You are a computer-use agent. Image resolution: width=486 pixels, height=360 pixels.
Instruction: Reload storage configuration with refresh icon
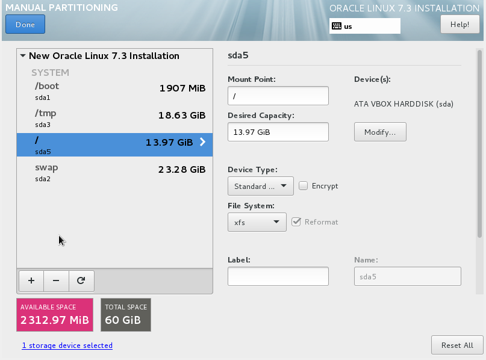pyautogui.click(x=81, y=281)
